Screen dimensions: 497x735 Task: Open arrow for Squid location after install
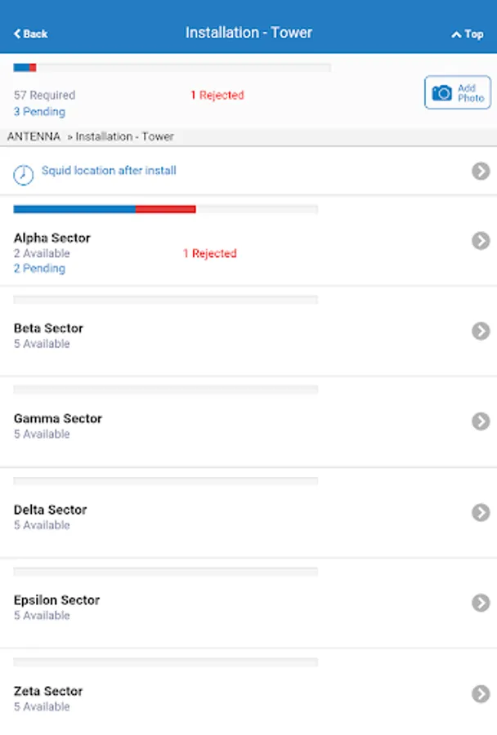(x=481, y=171)
